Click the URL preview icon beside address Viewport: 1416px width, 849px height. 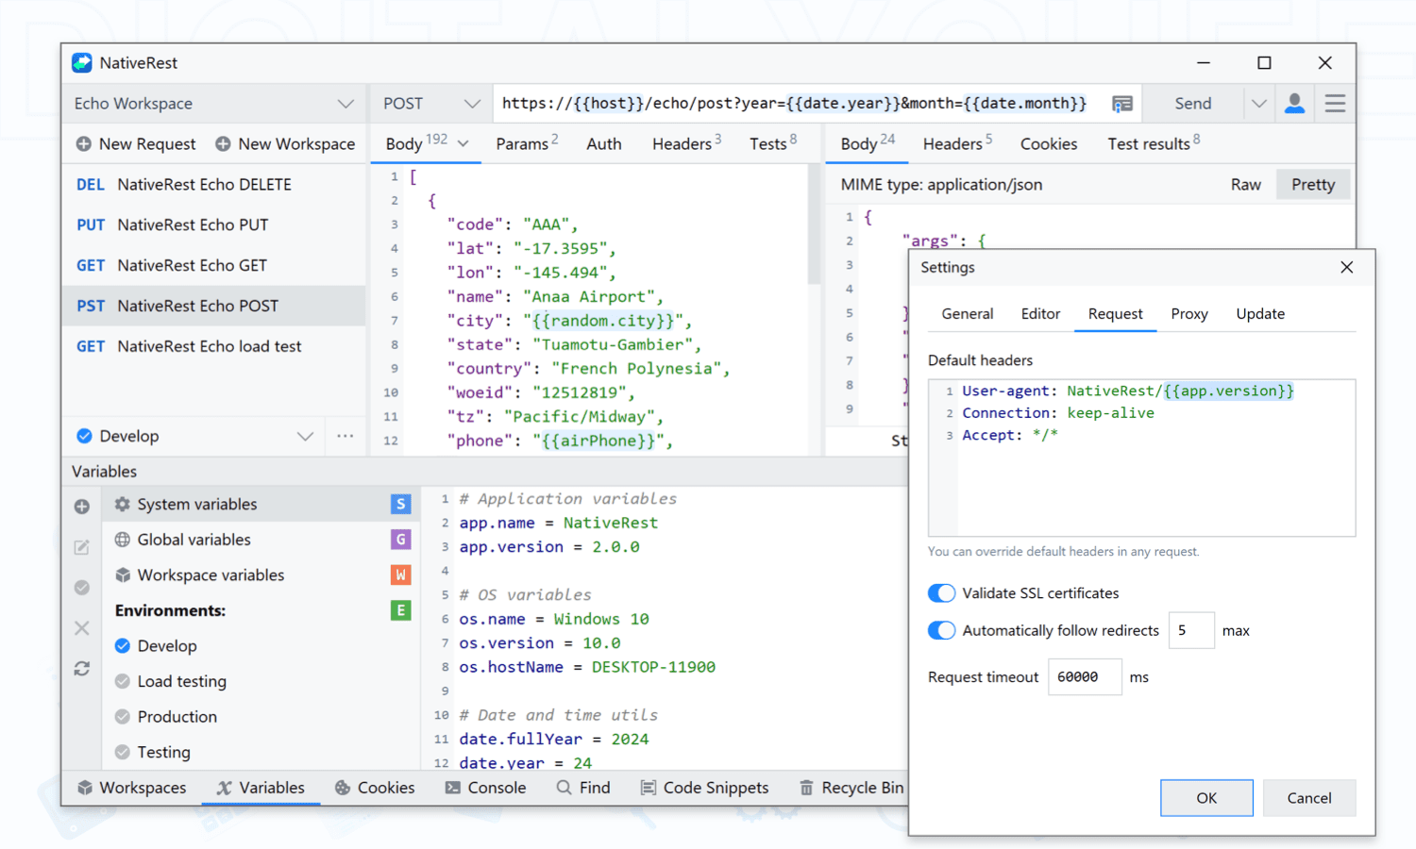(1121, 104)
